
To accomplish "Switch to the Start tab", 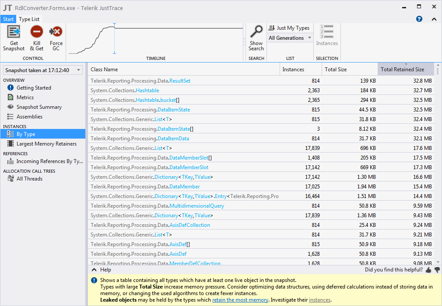I will tap(8, 19).
